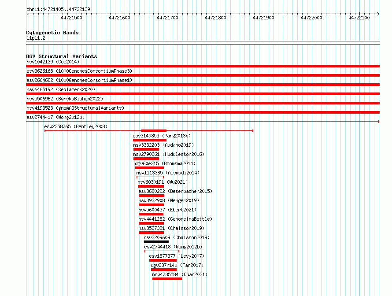This screenshot has height=296, width=392.
Task: Click ruler position 44721900
Action: pyautogui.click(x=263, y=18)
